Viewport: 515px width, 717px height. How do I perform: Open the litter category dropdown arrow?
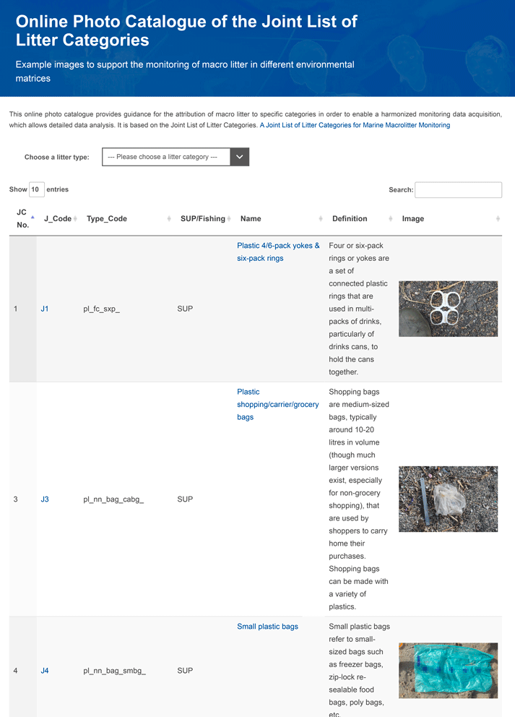240,157
